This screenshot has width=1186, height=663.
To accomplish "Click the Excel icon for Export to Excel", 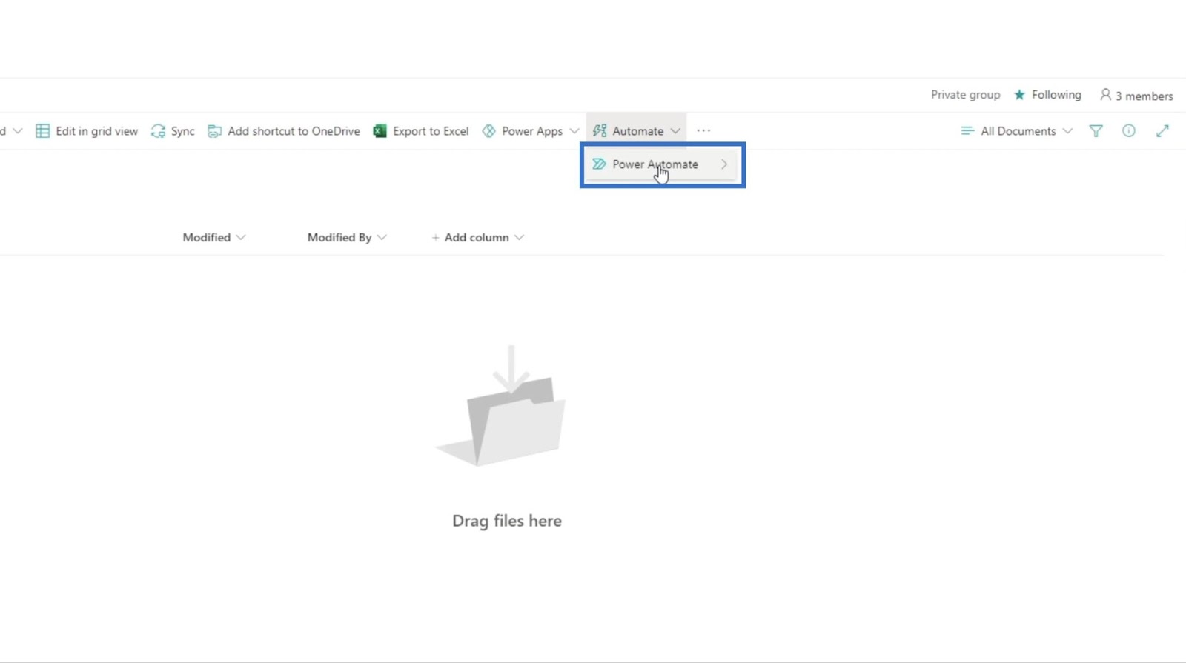I will click(380, 131).
